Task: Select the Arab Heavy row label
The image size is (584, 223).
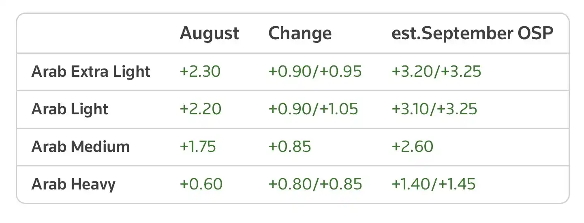Action: click(73, 184)
